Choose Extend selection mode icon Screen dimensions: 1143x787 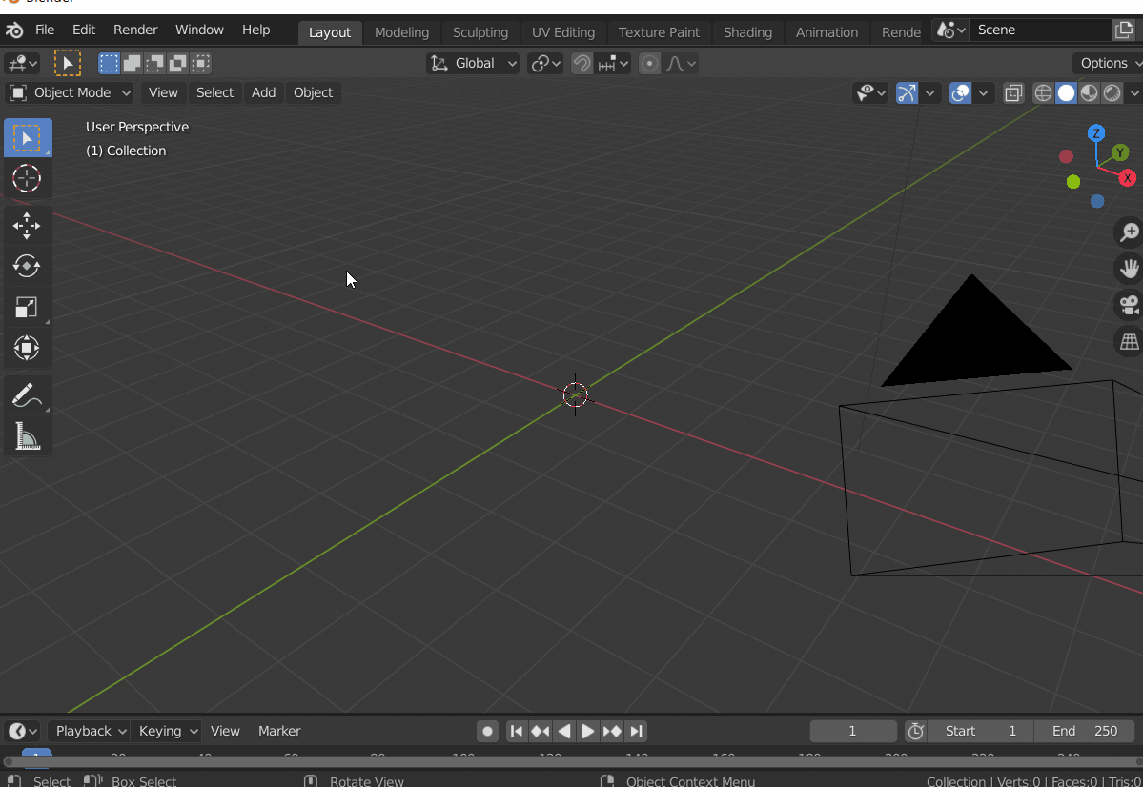pyautogui.click(x=132, y=64)
